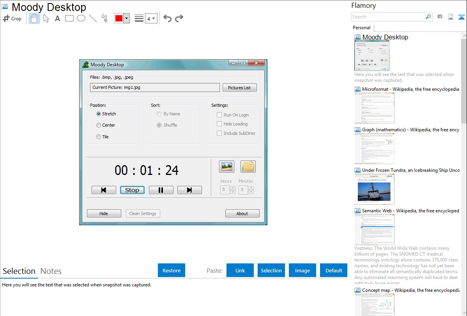Open the red color dropdown arrow
The height and width of the screenshot is (316, 467).
(126, 18)
